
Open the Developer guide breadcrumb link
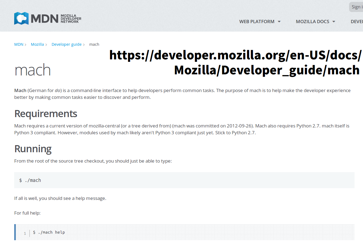pos(67,44)
